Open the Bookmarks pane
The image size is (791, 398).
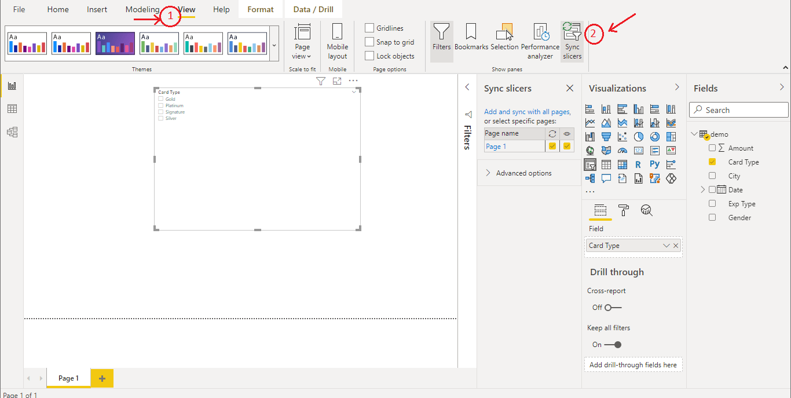coord(471,41)
